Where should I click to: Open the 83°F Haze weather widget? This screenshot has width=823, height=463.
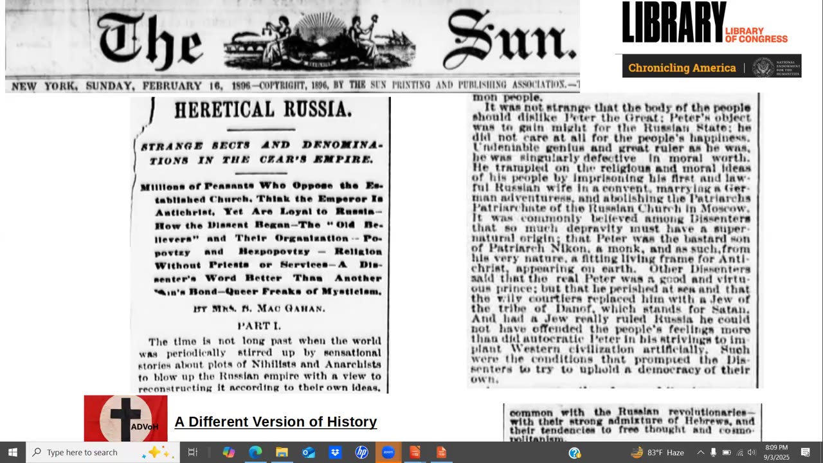pos(657,453)
